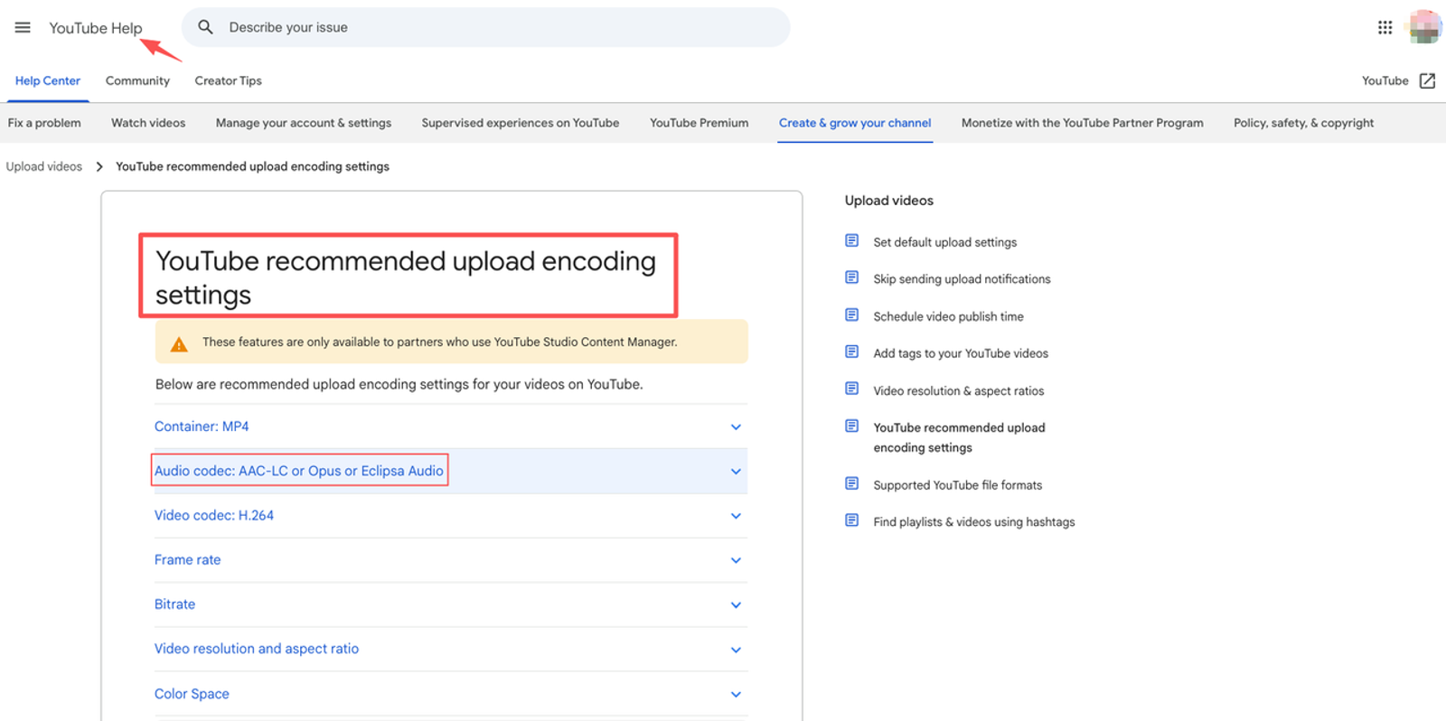Open the Google apps grid

point(1385,27)
